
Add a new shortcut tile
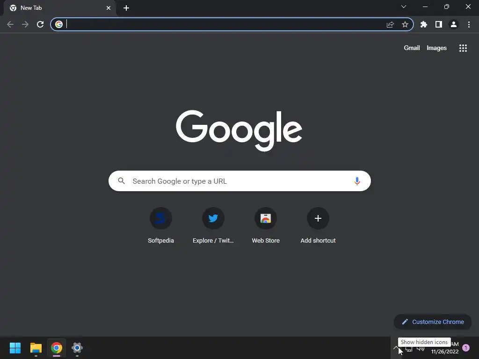pyautogui.click(x=318, y=226)
